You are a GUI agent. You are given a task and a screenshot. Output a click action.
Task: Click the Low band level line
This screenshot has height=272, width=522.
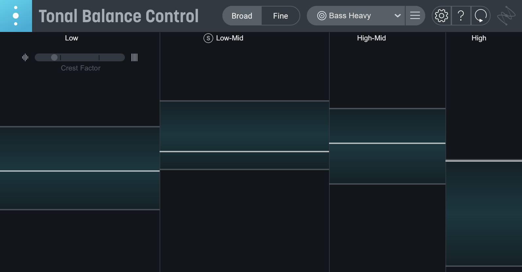[80, 171]
